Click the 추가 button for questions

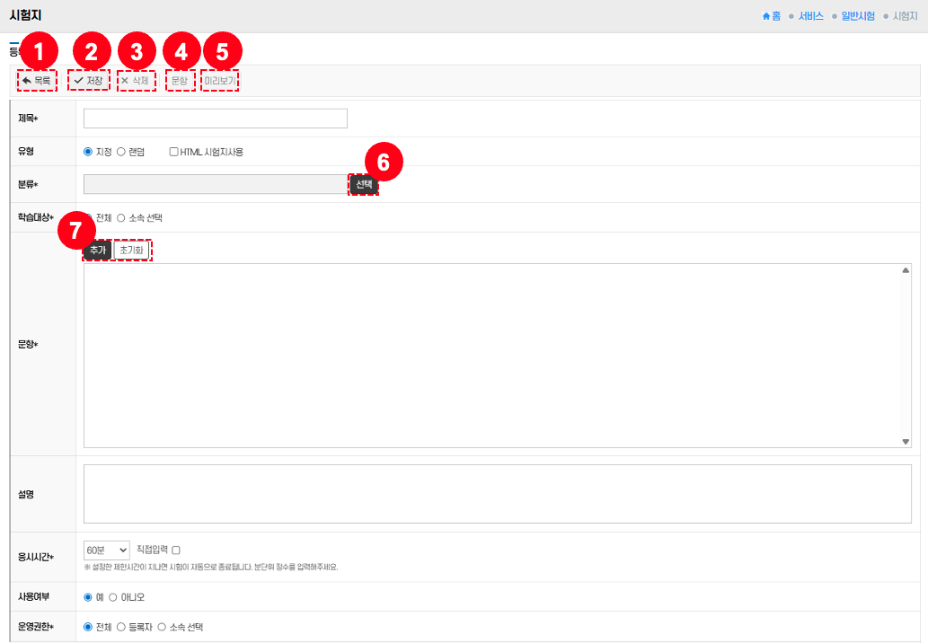(97, 251)
